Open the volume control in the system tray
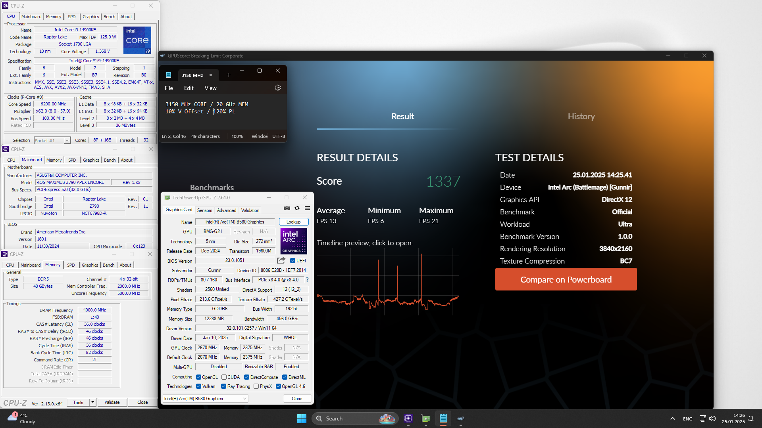Viewport: 762px width, 428px height. click(x=712, y=418)
